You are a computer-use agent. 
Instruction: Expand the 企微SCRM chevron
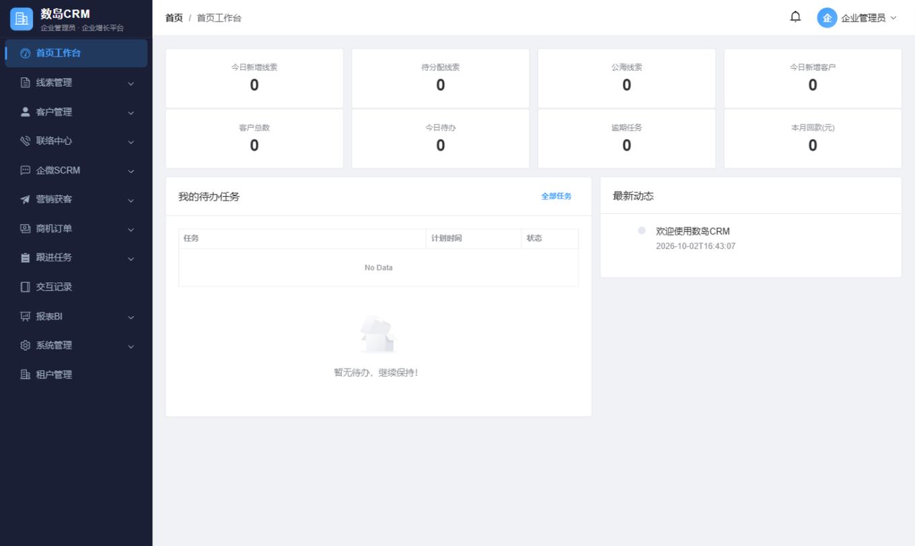click(131, 171)
